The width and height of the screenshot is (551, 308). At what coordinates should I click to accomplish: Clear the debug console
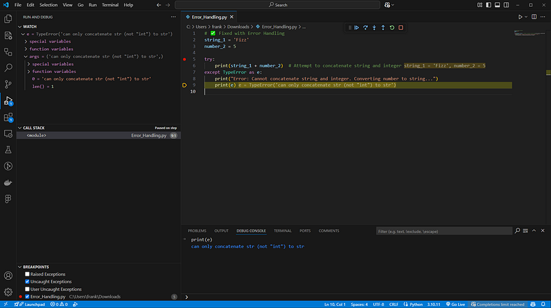[x=526, y=231]
